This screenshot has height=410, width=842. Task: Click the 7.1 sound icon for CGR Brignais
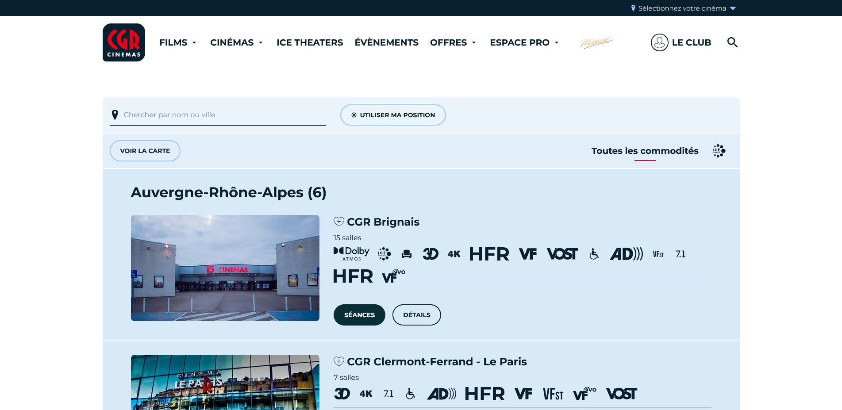681,254
